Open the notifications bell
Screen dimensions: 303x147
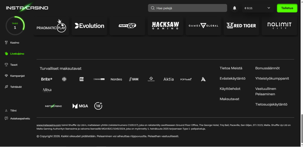(235, 8)
